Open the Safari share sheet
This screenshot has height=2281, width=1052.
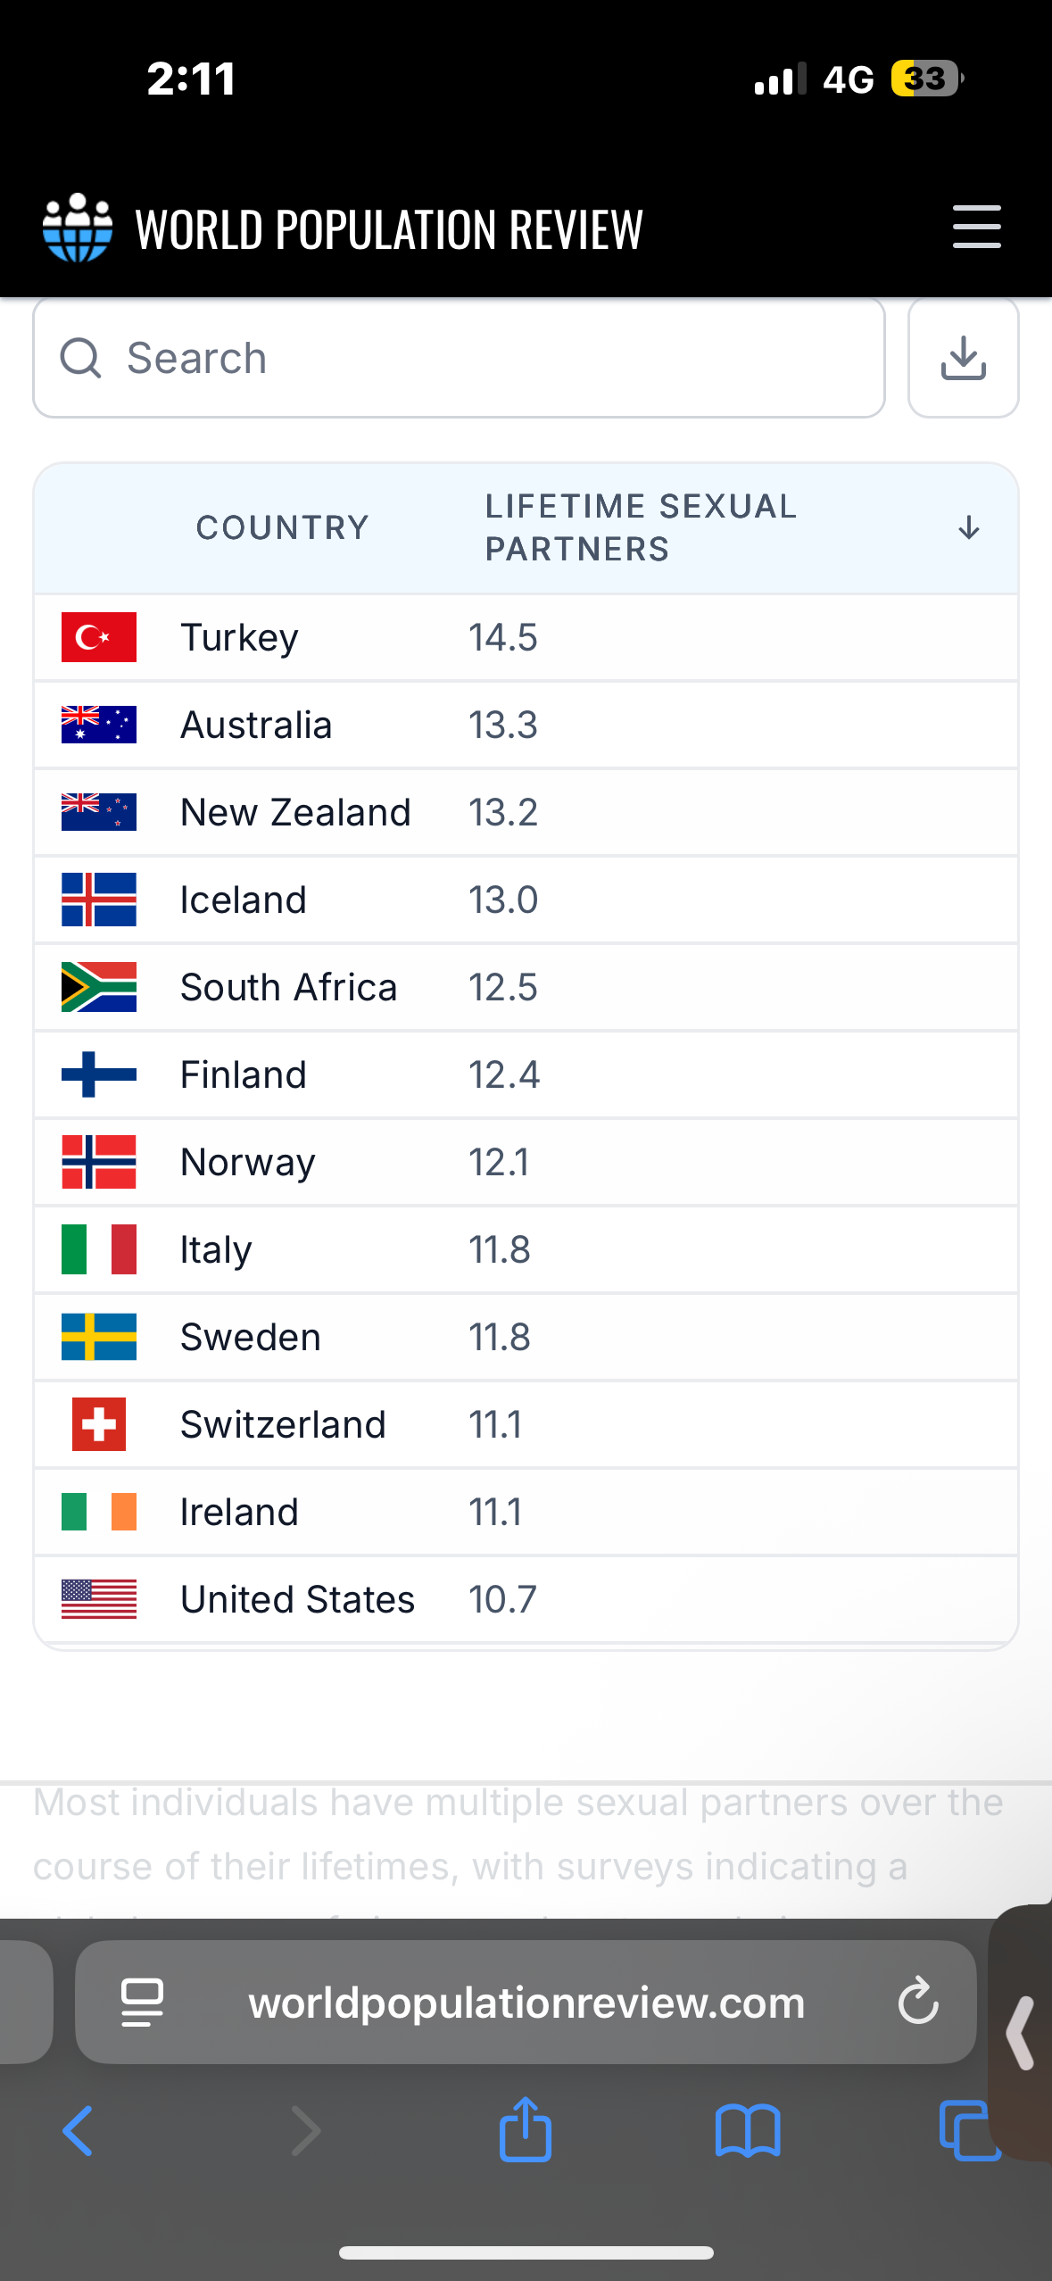[525, 2129]
